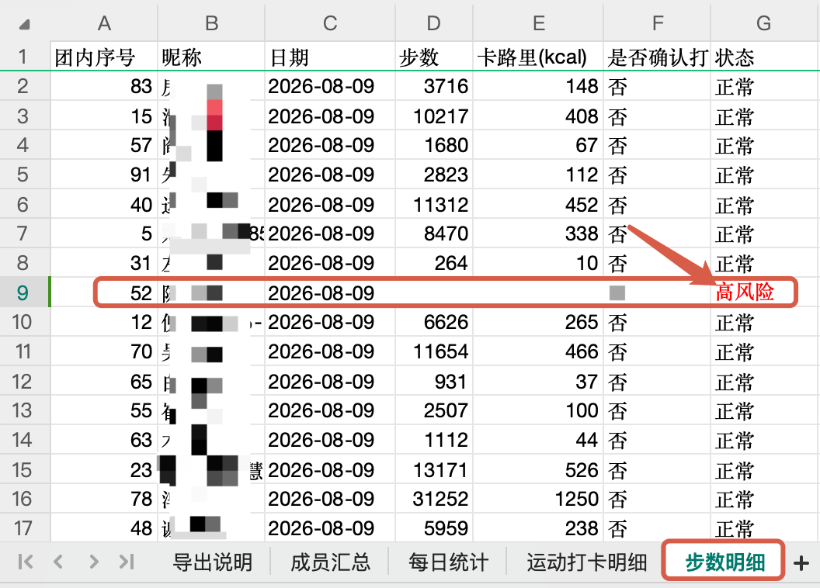Viewport: 820px width, 588px height.
Task: Click the 团内序号 header cell
Action: pos(104,57)
